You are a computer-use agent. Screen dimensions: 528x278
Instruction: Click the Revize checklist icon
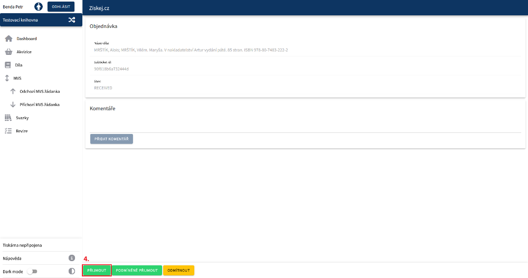coord(8,131)
